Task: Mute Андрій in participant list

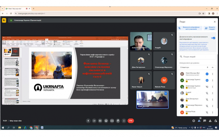Action: coord(207,93)
